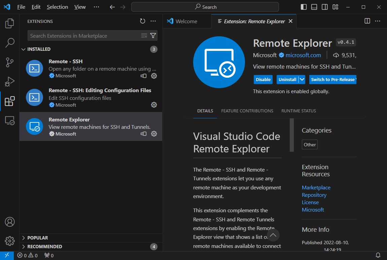
Task: Open settings gear for Remote - SSH extension
Action: click(x=154, y=76)
